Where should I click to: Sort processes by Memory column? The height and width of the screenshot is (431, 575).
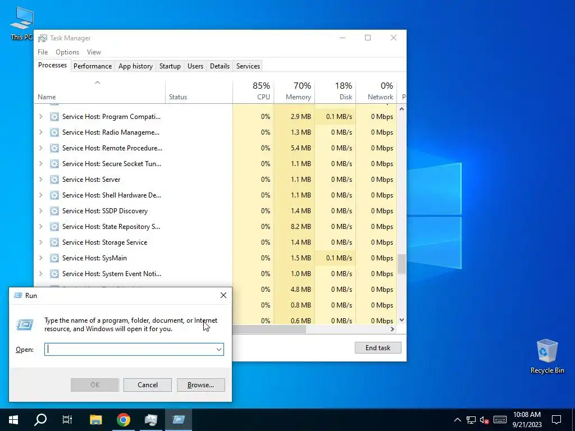[x=294, y=91]
